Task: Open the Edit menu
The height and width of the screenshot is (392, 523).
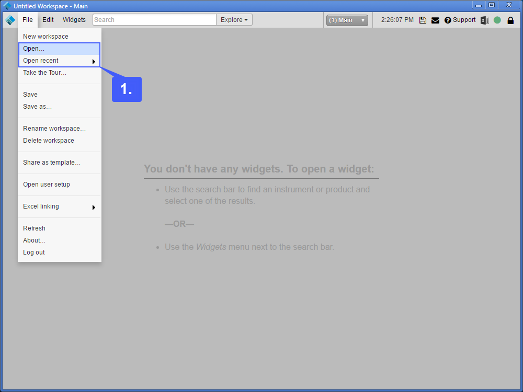Action: [48, 20]
